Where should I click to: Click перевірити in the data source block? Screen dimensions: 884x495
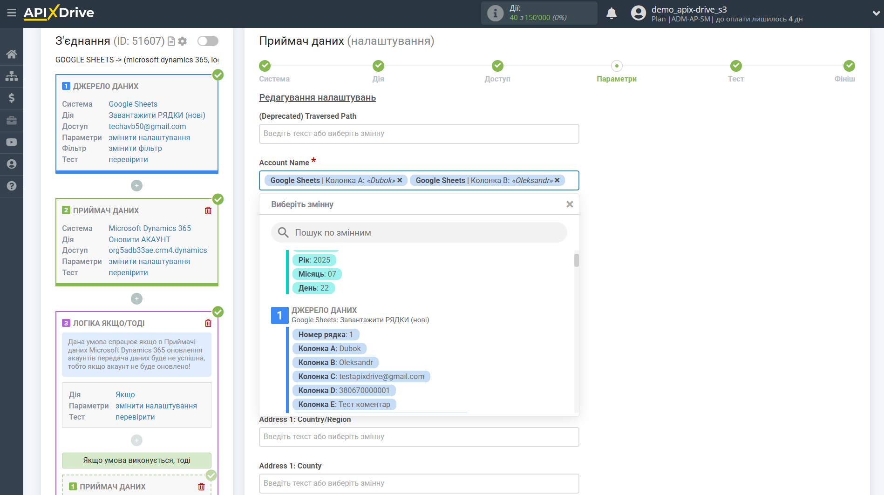[128, 159]
